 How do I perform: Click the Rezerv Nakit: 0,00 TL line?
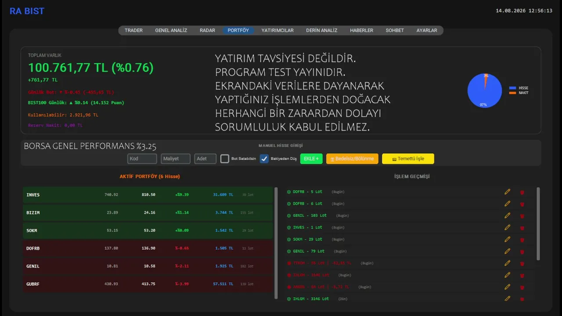coord(55,126)
